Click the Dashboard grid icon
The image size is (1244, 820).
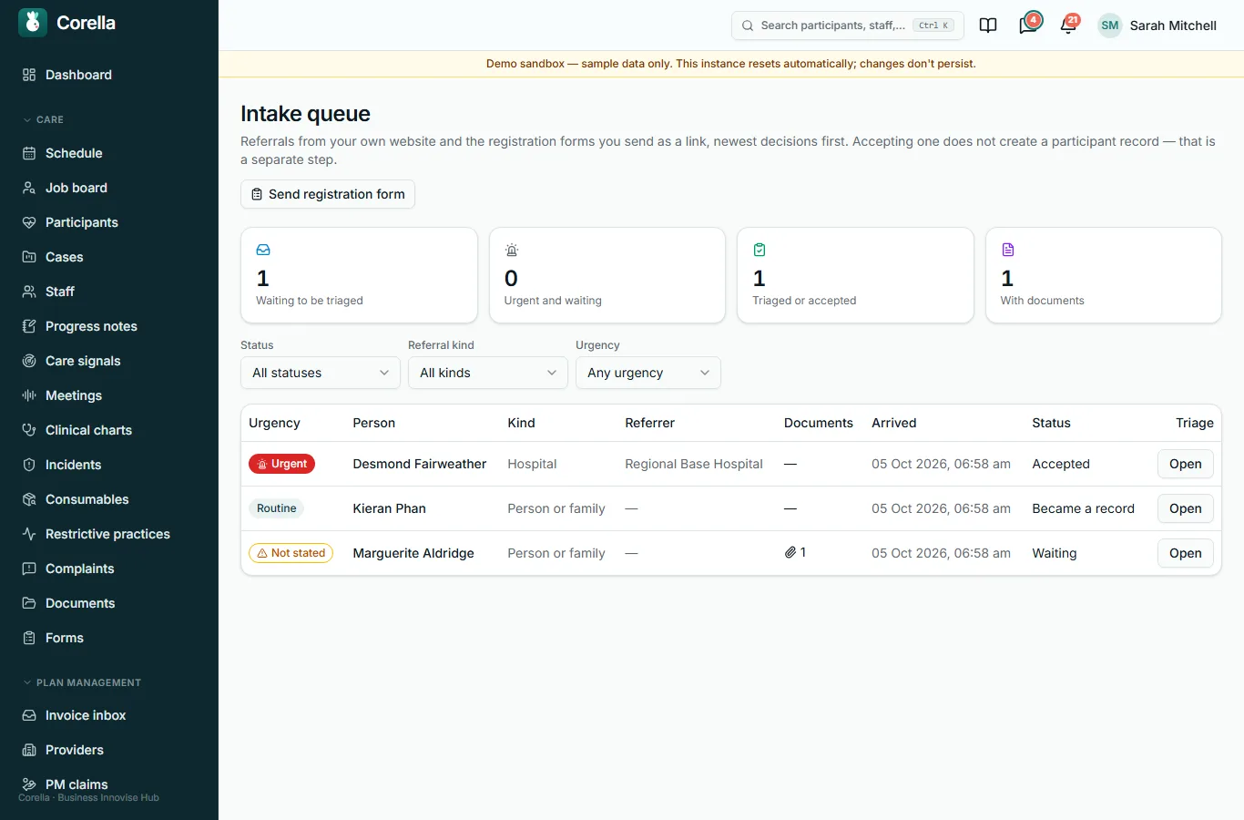click(29, 75)
